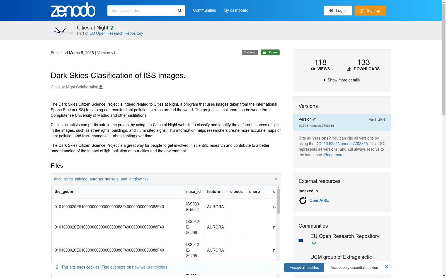Open EU Open Research Repository in Communities panel
Viewport: 446px width, 278px height.
(345, 236)
